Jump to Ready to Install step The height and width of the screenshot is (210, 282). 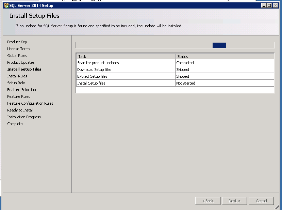[20, 110]
